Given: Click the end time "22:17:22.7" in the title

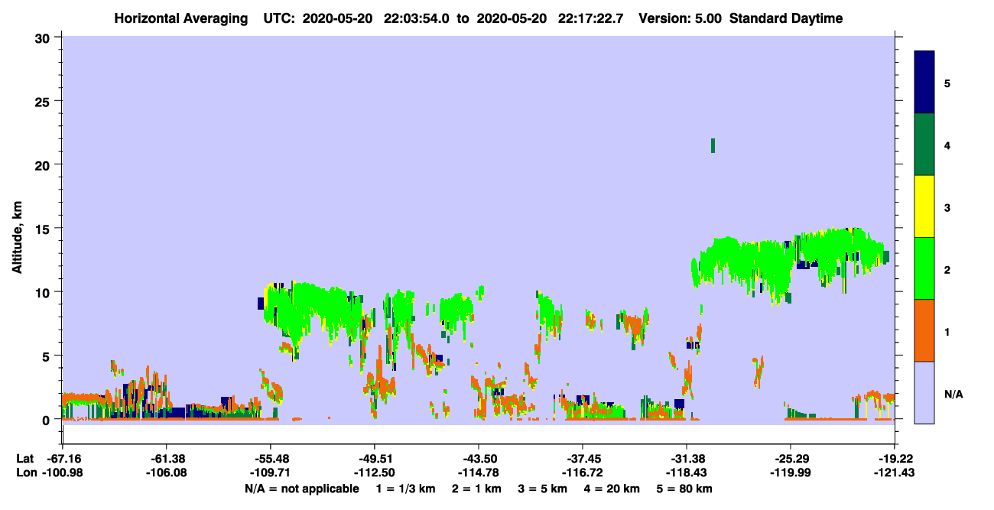Looking at the screenshot, I should pyautogui.click(x=591, y=18).
